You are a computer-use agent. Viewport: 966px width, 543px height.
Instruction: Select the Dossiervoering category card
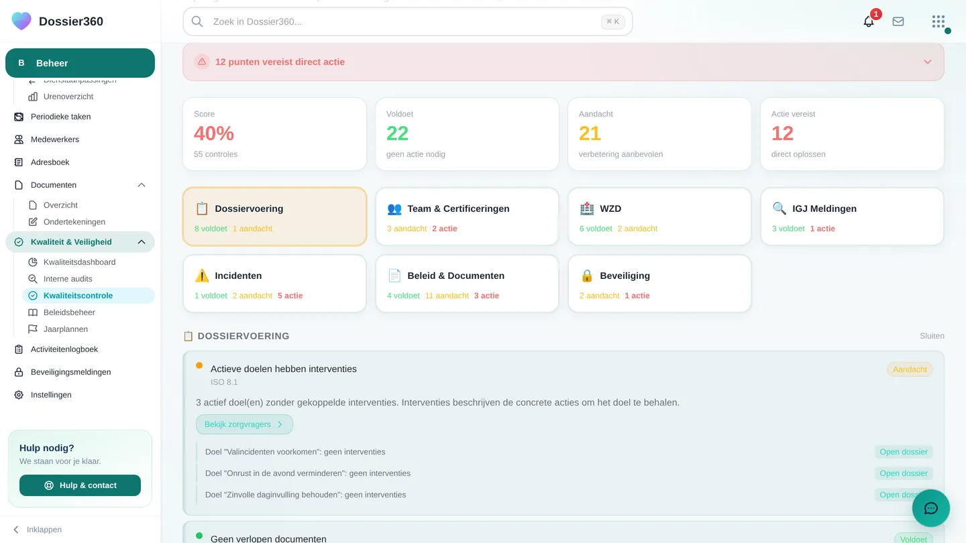point(275,217)
